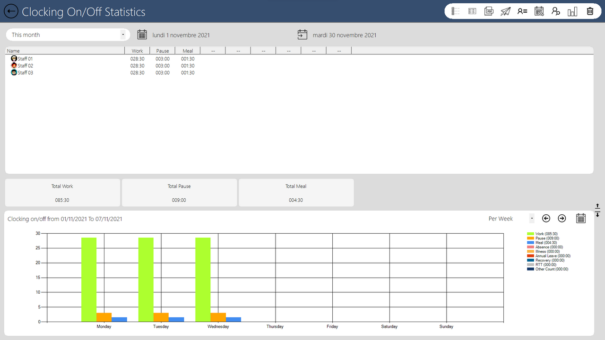Delete data using the trash icon
The image size is (605, 340).
590,11
